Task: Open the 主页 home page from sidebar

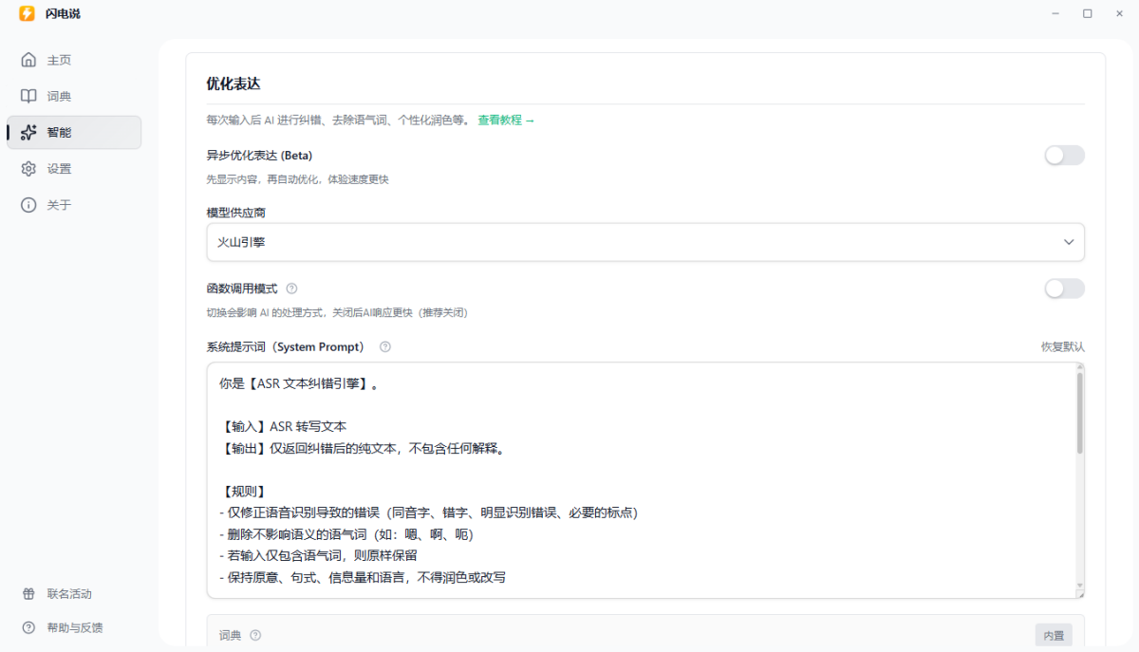Action: click(x=57, y=59)
